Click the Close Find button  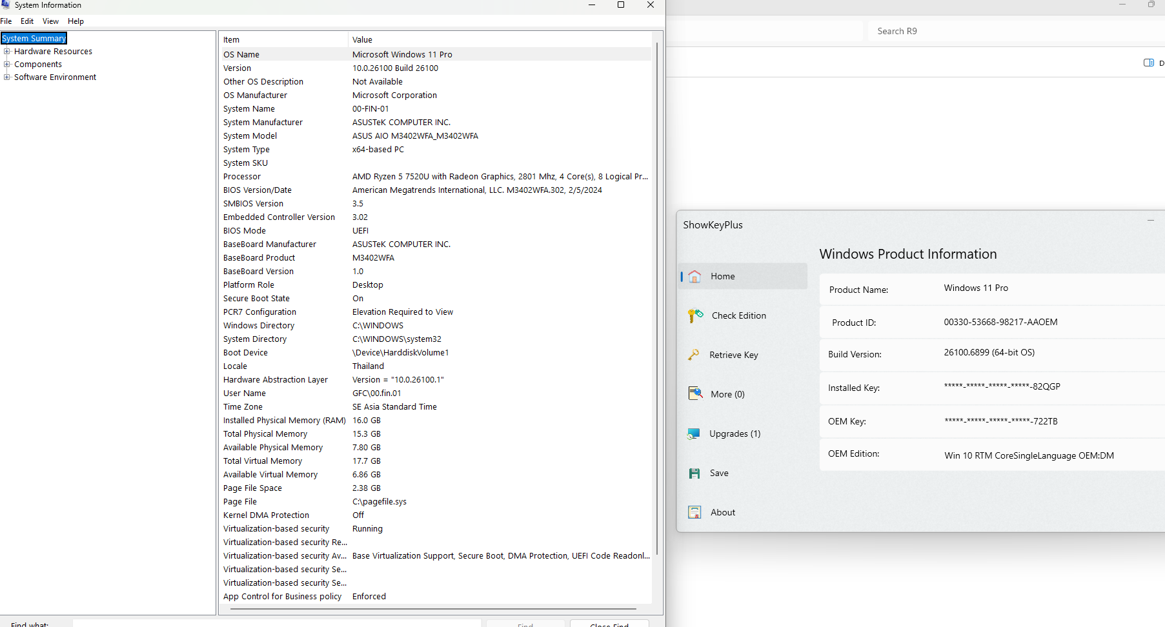(609, 624)
